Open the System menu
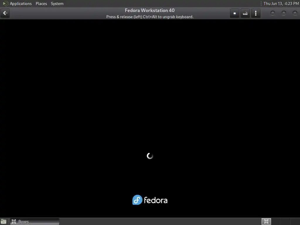This screenshot has width=300, height=225. [x=57, y=4]
